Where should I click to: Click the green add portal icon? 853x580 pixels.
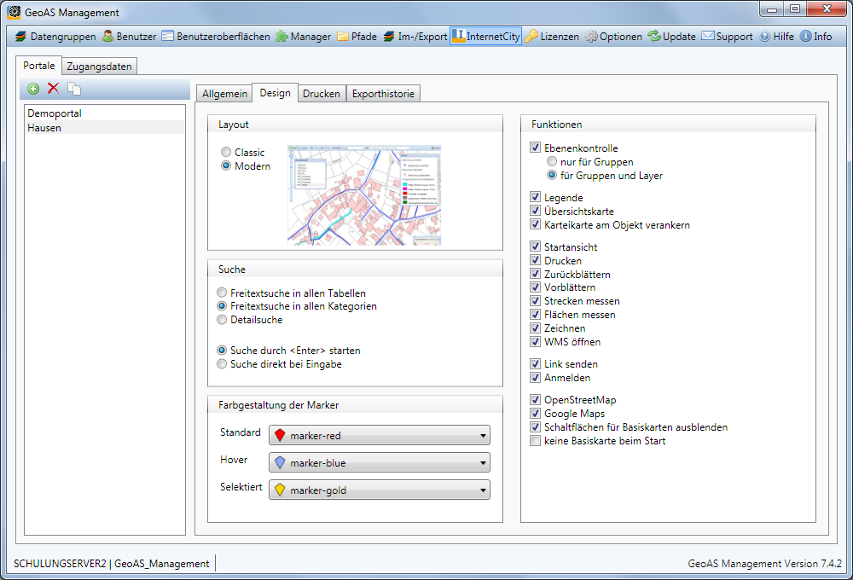[33, 89]
